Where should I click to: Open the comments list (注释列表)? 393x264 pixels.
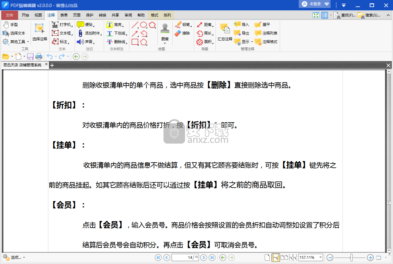(266, 33)
